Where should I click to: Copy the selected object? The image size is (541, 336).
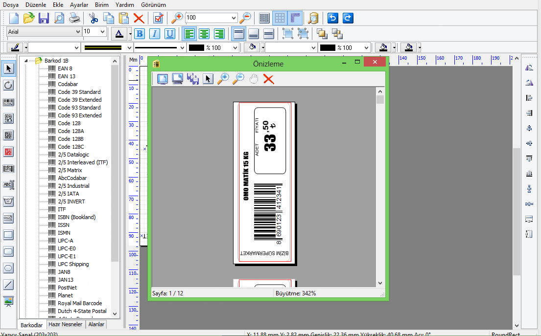(108, 18)
